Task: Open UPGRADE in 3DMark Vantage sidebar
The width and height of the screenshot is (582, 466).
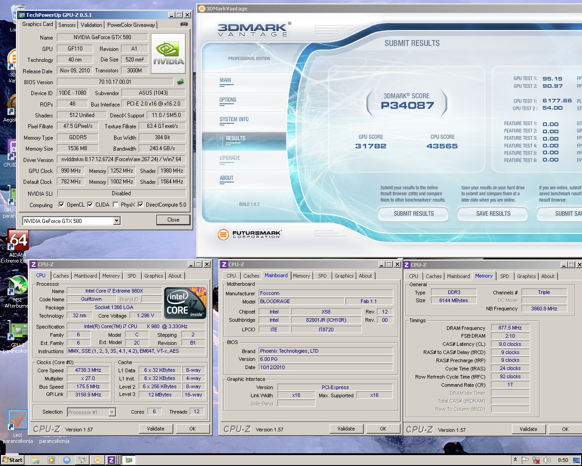Action: click(230, 158)
